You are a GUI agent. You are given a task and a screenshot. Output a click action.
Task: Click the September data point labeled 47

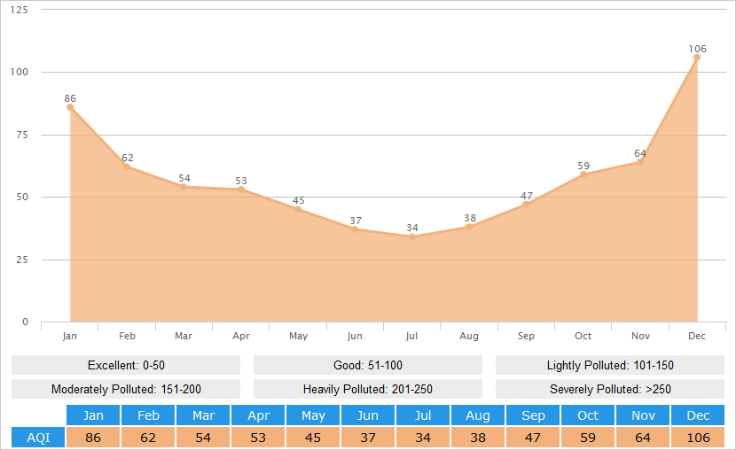(526, 205)
